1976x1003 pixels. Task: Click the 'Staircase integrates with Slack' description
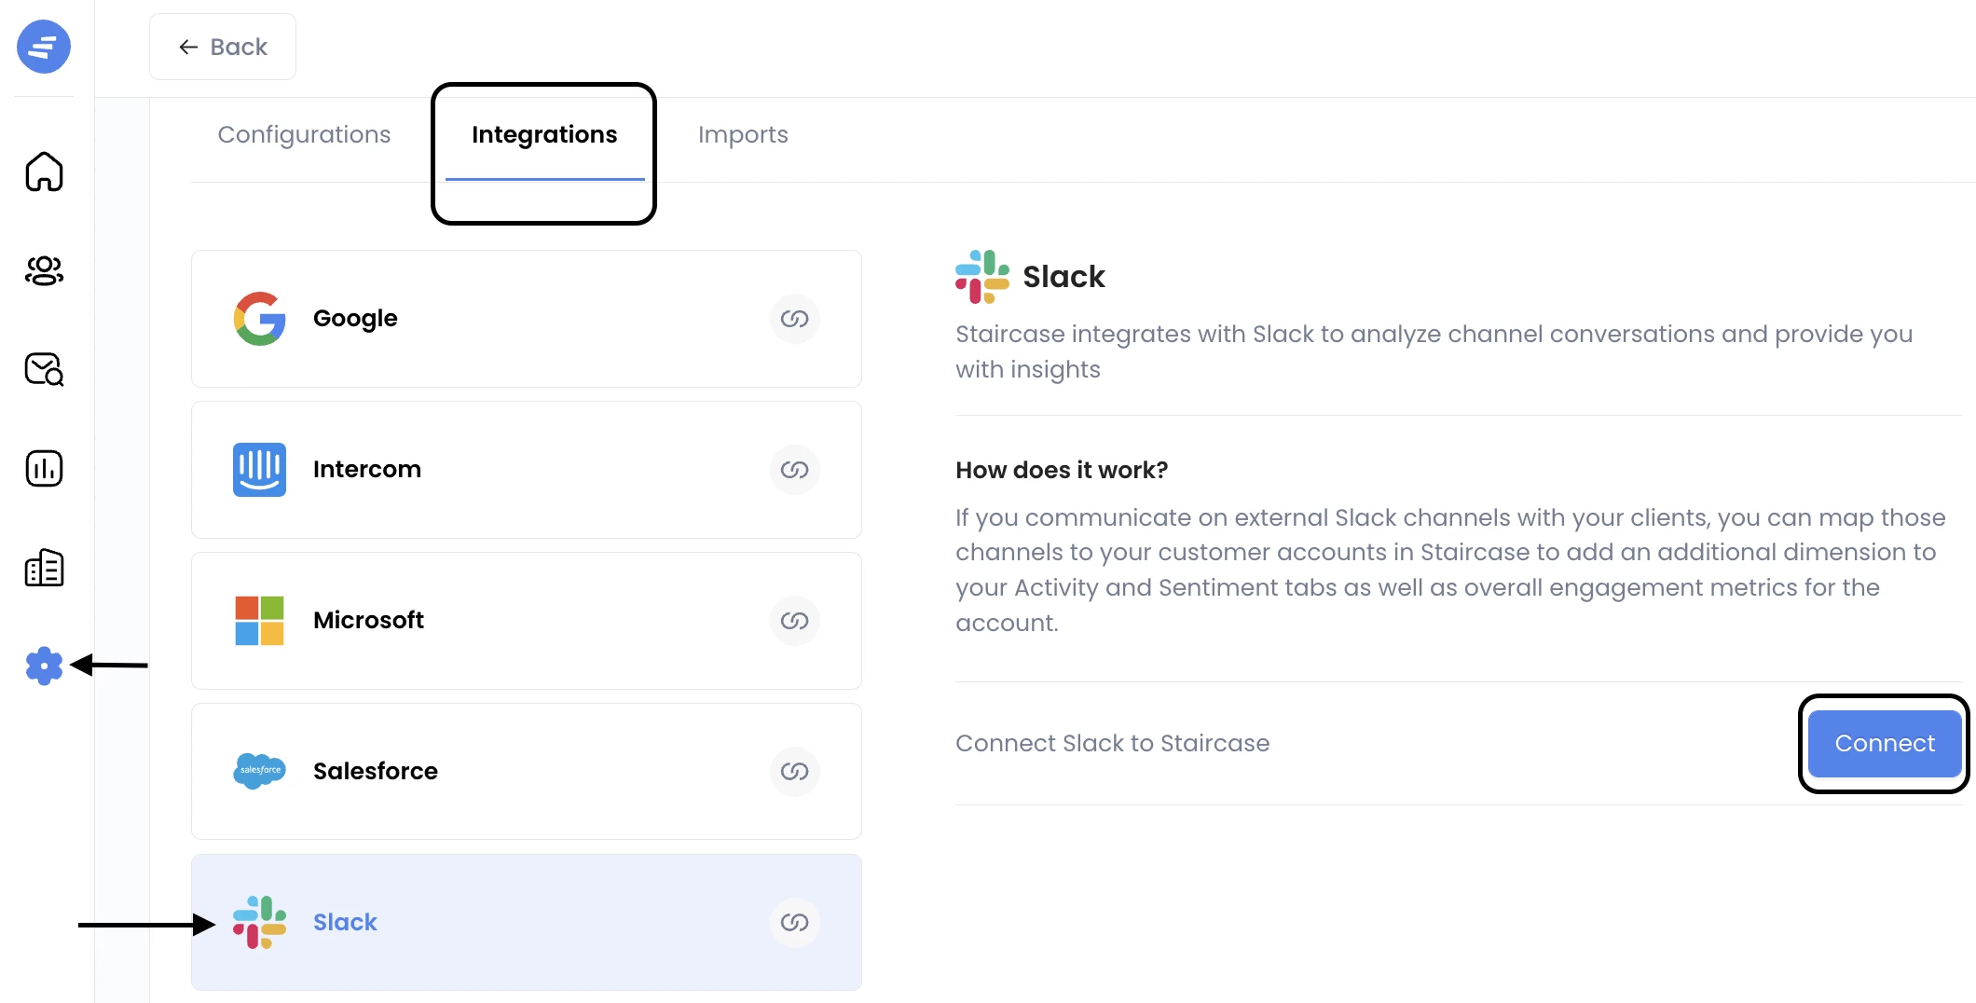pos(1434,351)
